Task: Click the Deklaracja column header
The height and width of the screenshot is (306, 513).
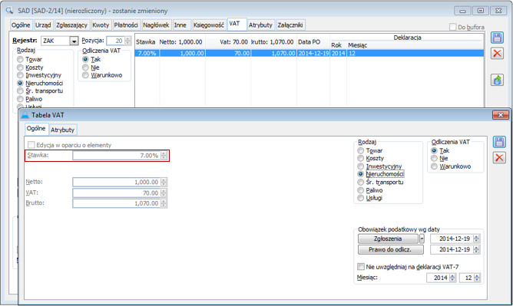Action: pos(407,38)
